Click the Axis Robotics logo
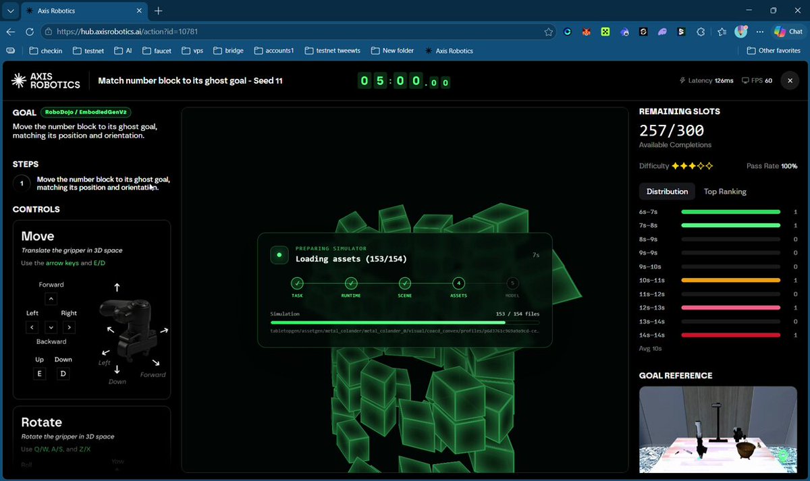 pos(46,81)
